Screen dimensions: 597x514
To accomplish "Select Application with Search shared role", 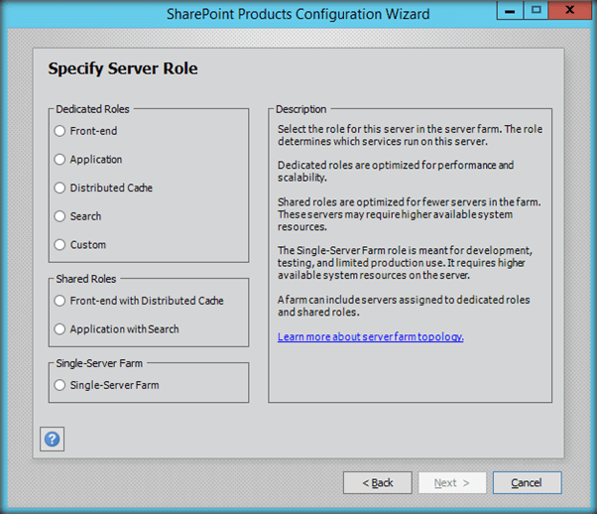I will [x=60, y=329].
